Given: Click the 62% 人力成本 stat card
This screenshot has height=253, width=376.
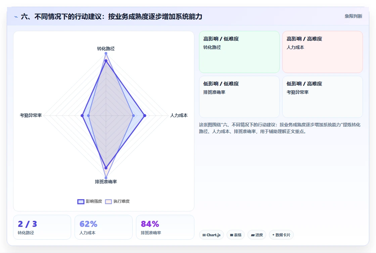Looking at the screenshot, I should (104, 227).
